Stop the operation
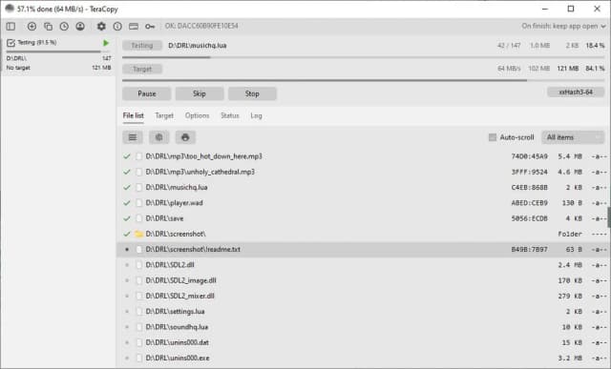This screenshot has width=611, height=369. pos(252,93)
